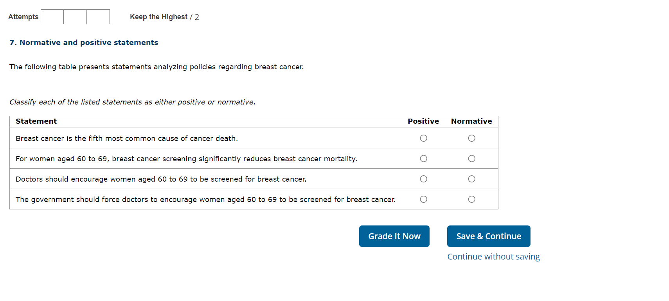This screenshot has height=301, width=669.
Task: Click the Statement column header
Action: (36, 121)
